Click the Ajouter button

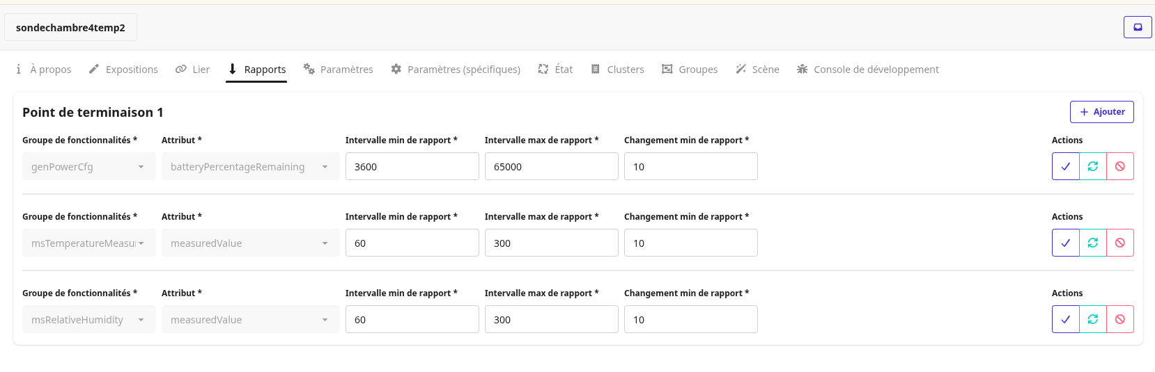(1102, 112)
